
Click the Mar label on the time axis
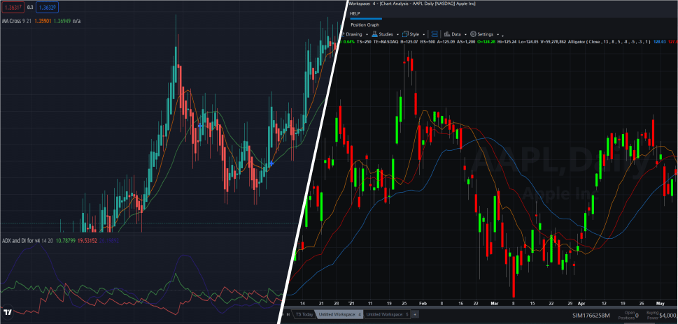click(x=494, y=303)
